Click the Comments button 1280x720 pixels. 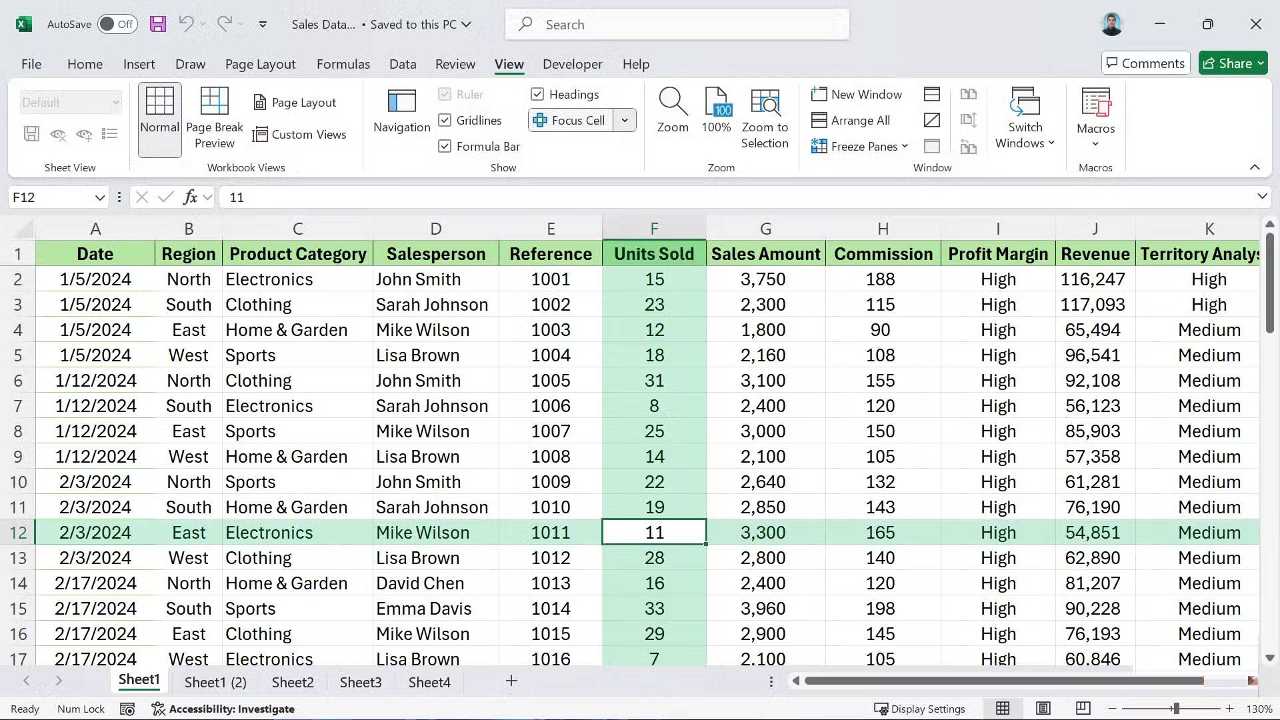click(1145, 63)
